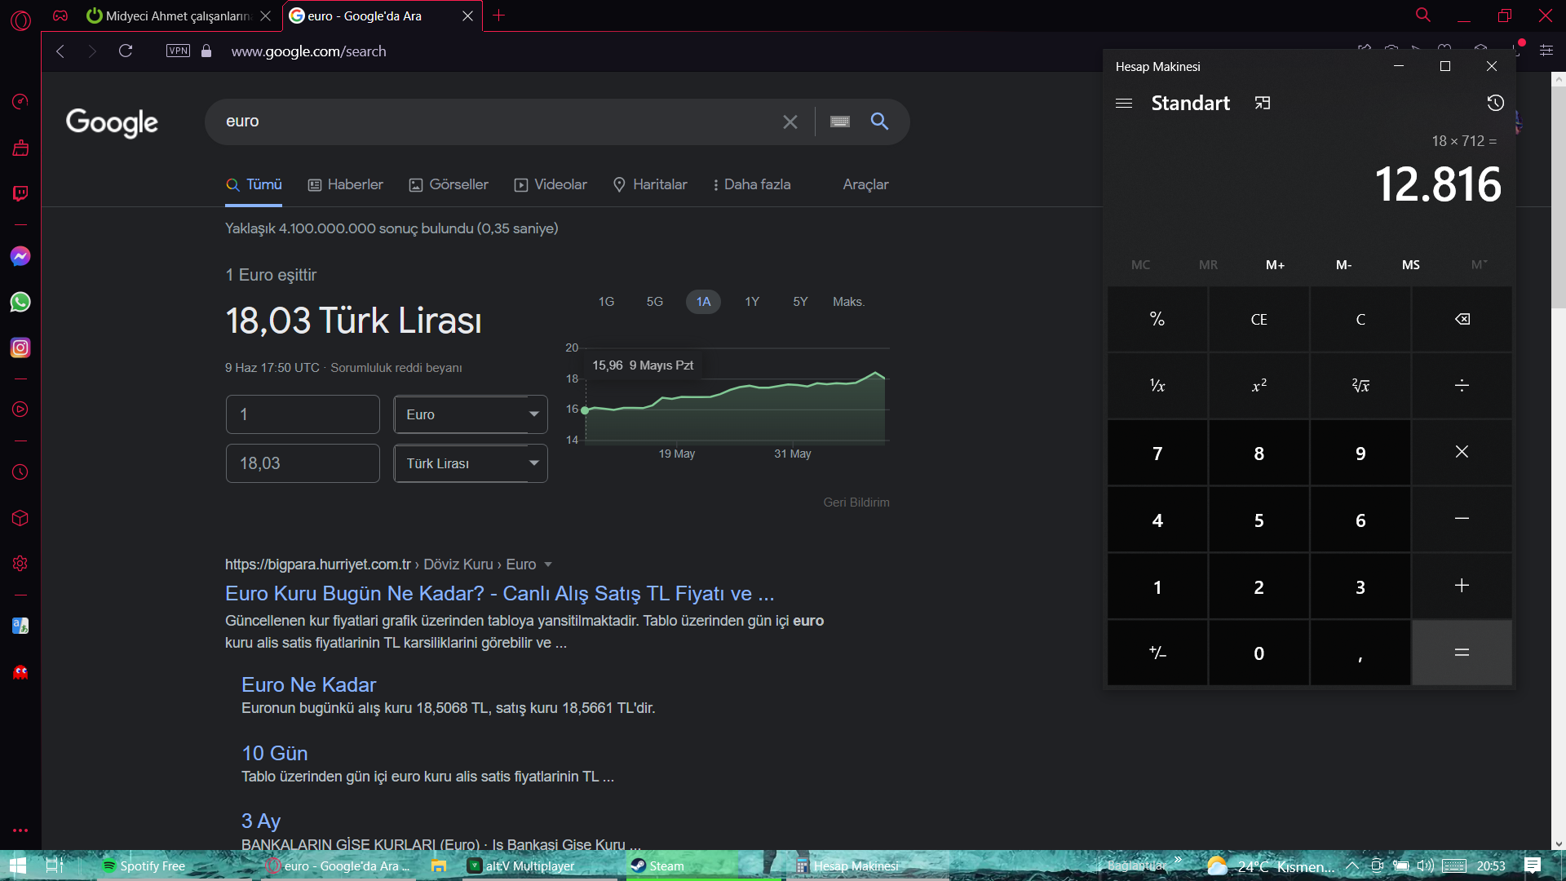The image size is (1566, 881).
Task: Open WhatsApp in Opera sidebar
Action: (x=20, y=302)
